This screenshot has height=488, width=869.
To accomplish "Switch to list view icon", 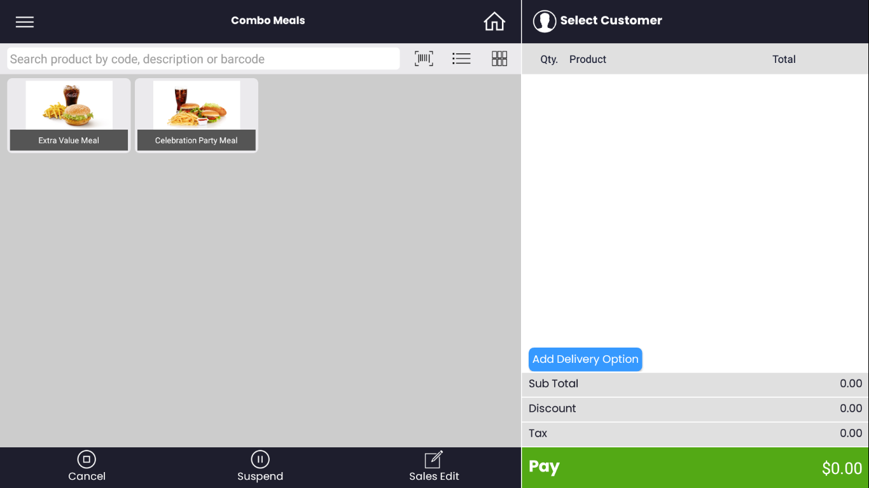I will point(461,58).
